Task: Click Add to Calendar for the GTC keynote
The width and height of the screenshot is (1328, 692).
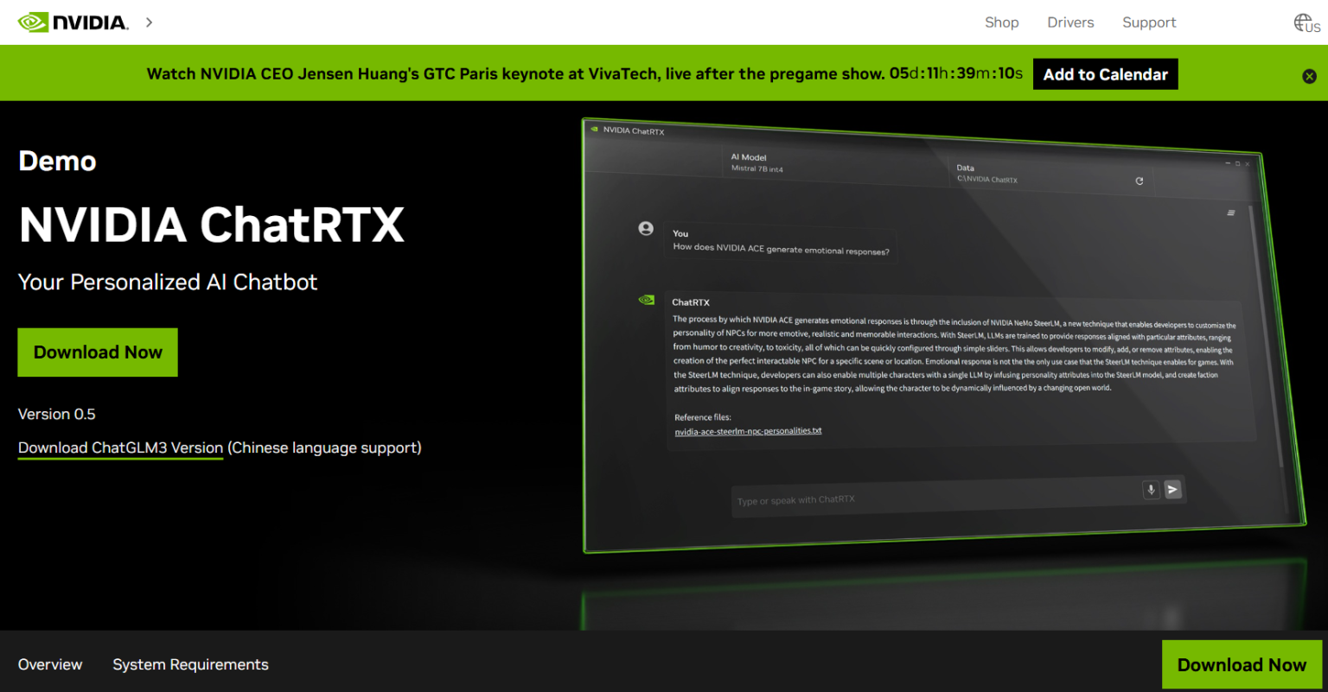Action: (1105, 73)
